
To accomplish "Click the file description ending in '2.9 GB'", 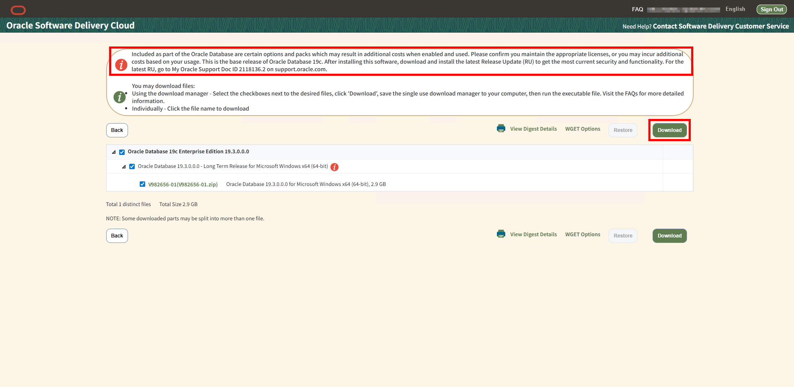I will [x=306, y=184].
